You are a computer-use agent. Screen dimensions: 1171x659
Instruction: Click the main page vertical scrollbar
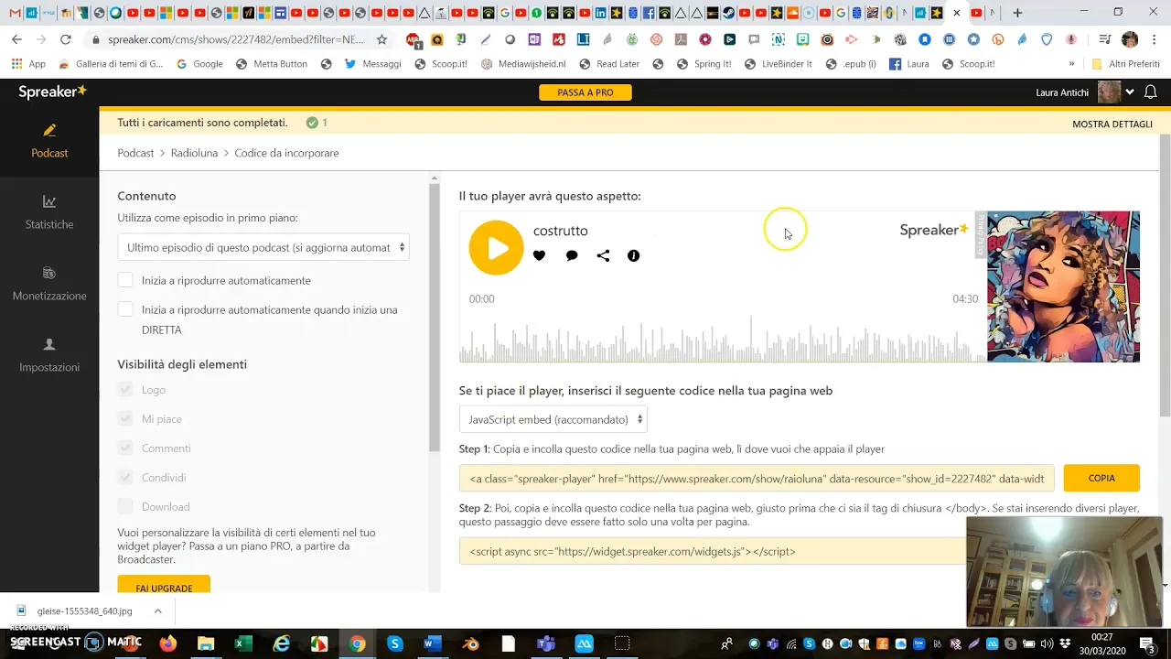(1165, 275)
